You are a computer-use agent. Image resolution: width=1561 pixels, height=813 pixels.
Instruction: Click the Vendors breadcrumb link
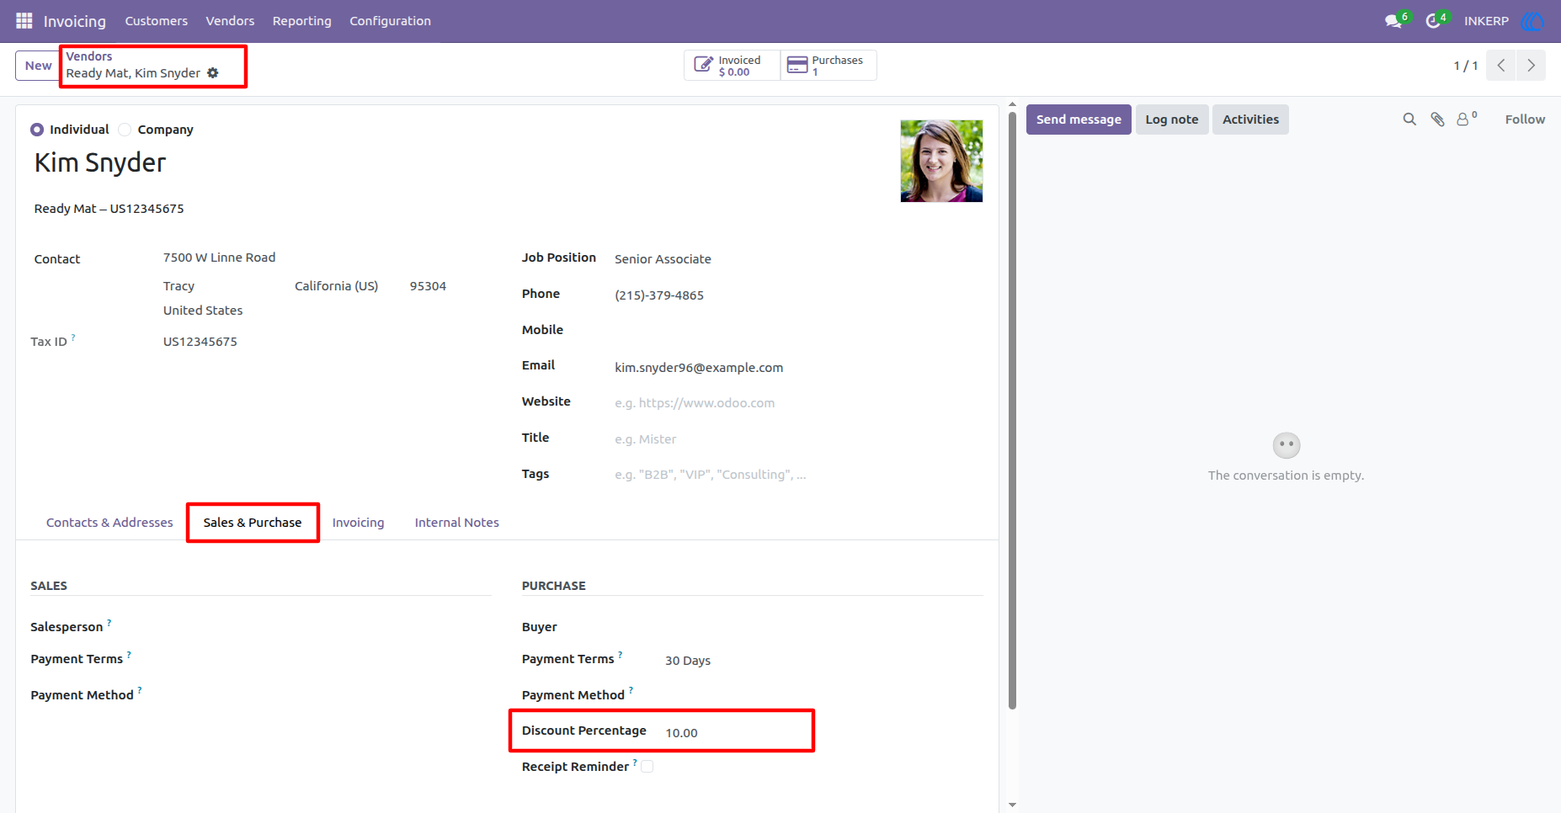89,56
